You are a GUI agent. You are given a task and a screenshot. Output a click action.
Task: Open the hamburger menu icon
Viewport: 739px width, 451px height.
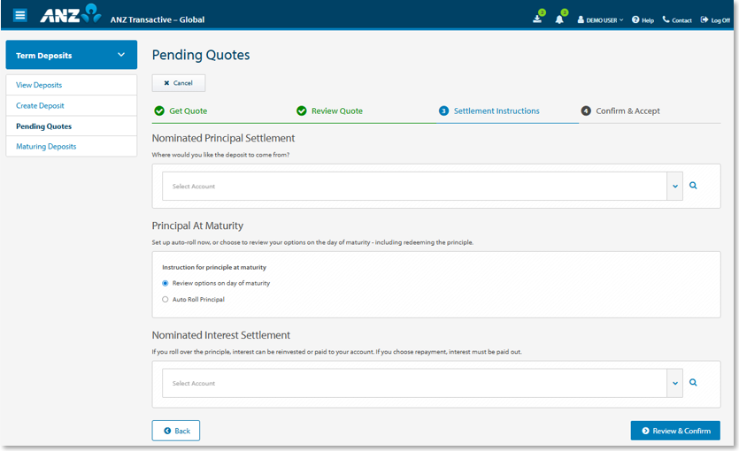point(19,15)
